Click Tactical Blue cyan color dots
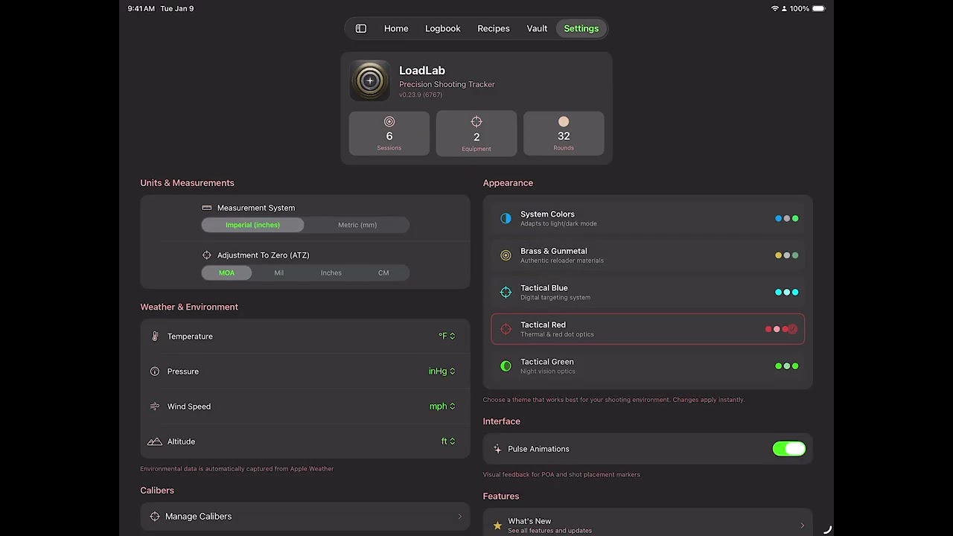Image resolution: width=953 pixels, height=536 pixels. (787, 293)
